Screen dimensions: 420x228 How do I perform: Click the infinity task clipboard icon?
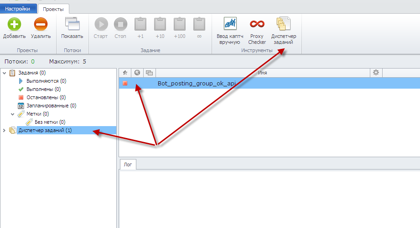199,24
